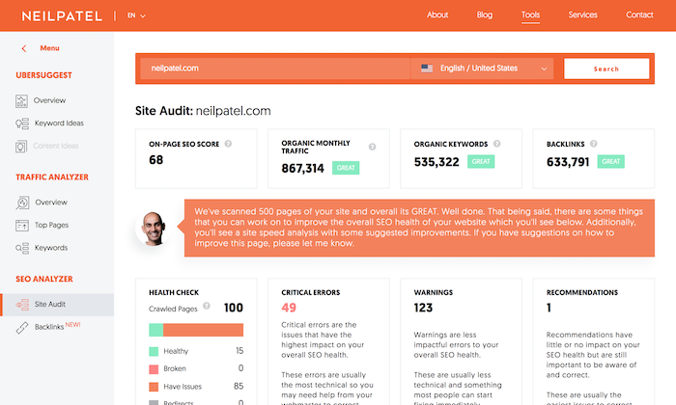This screenshot has width=676, height=405.
Task: Click the Top Pages icon
Action: 22,226
